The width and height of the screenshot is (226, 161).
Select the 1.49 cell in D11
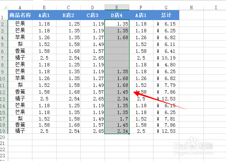coord(93,85)
